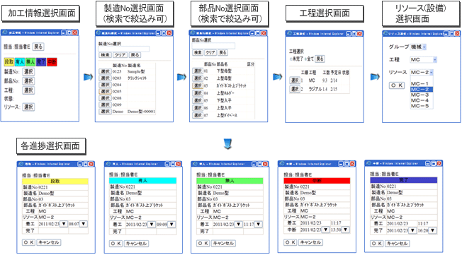Click 戻る in the 製造No選択 window
462x255 pixels.
click(x=135, y=55)
